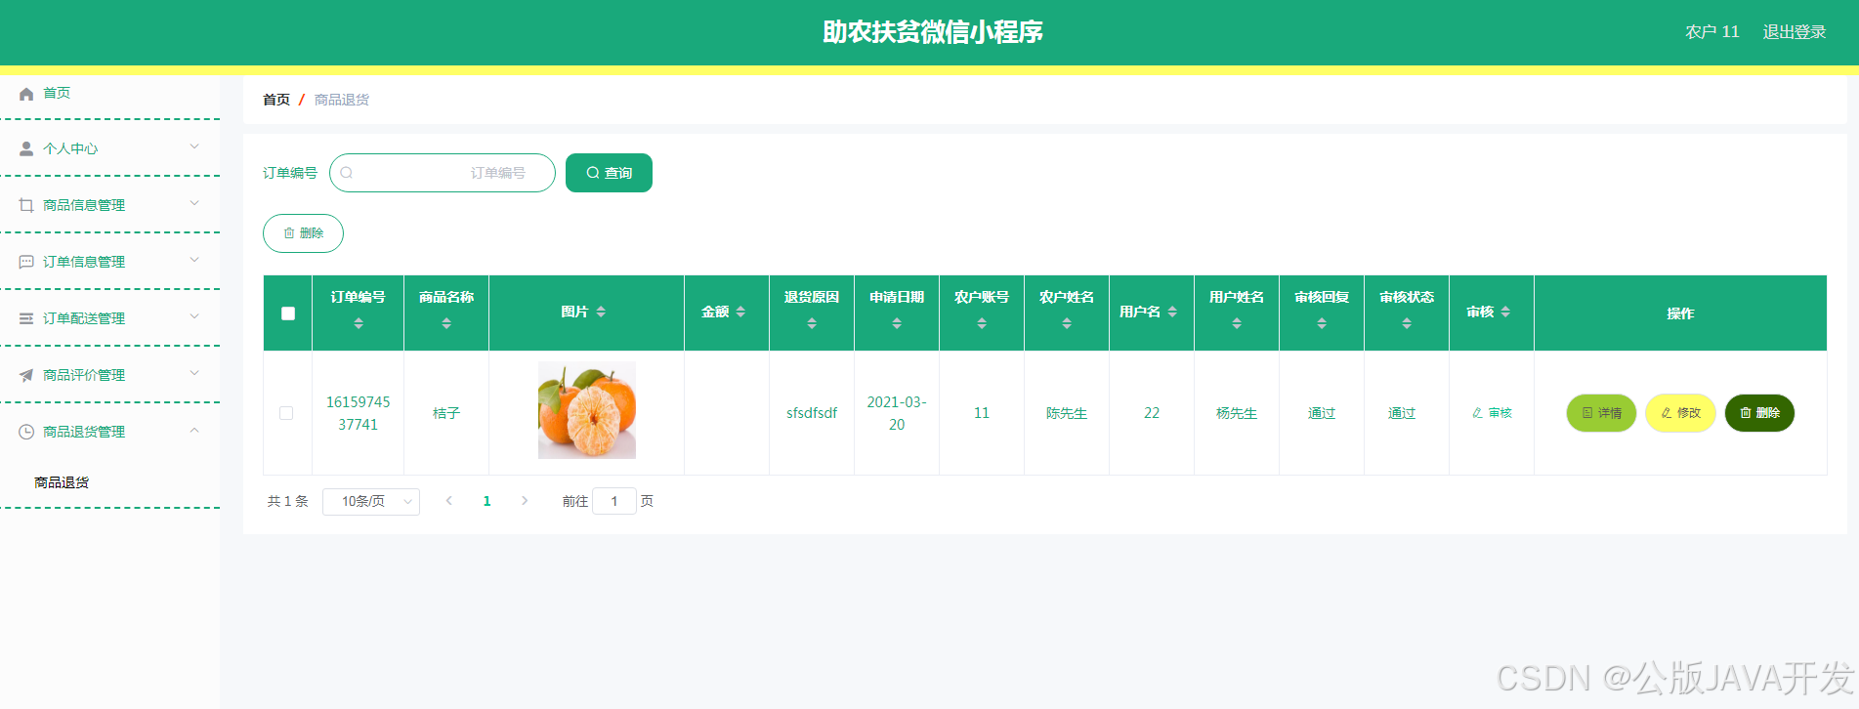
Task: Click the 商品退货管理 clock icon
Action: (26, 432)
